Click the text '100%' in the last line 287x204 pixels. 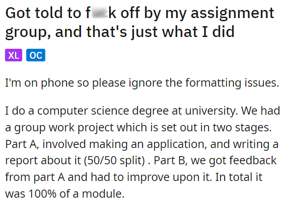coord(42,194)
